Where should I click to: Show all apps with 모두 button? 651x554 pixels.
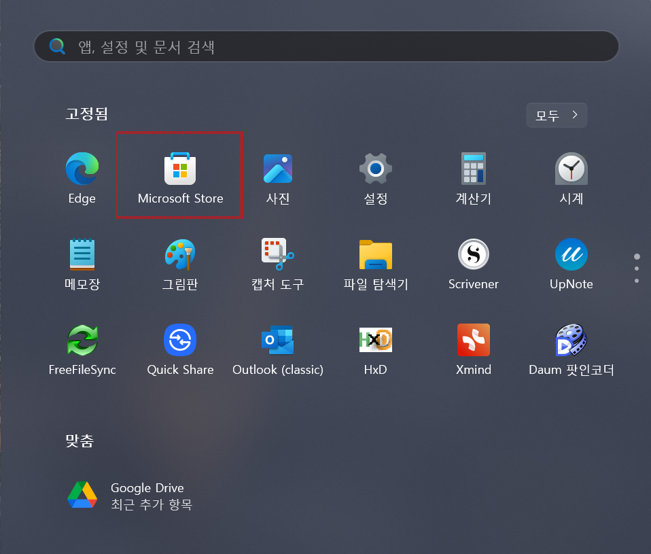coord(557,115)
